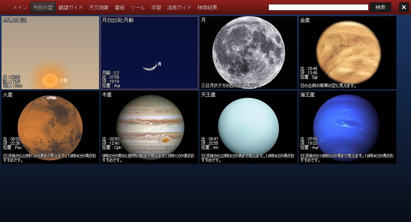Open the 月の出没と月齢 crescent moon tile
This screenshot has width=411, height=222.
click(149, 53)
